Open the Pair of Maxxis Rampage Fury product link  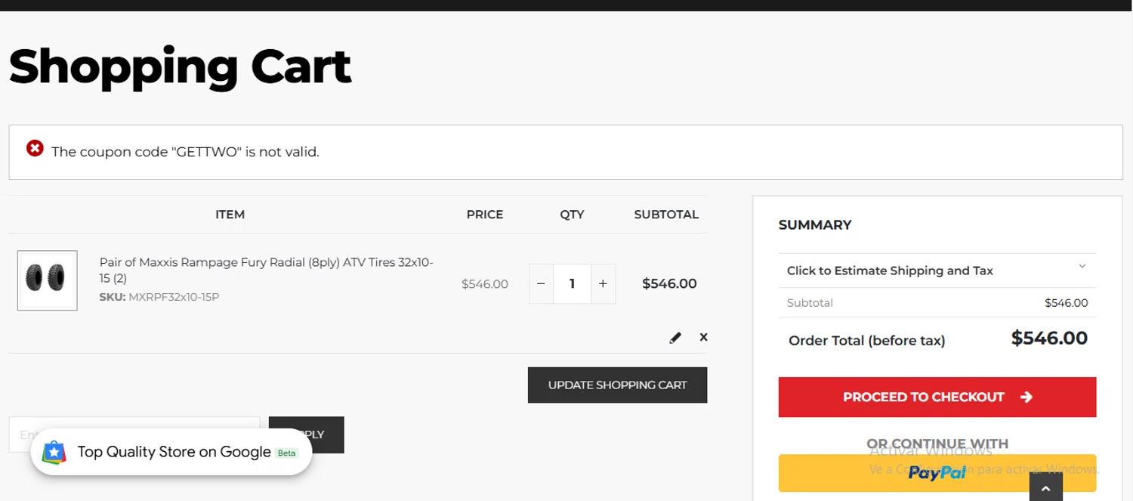coord(267,270)
